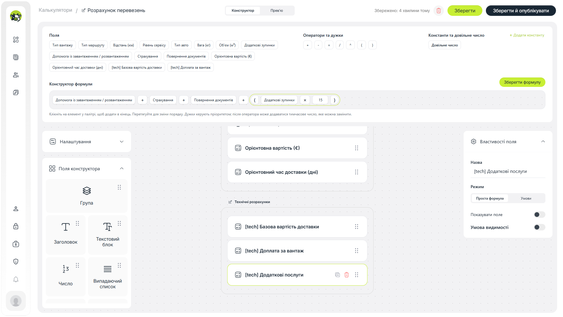Enable the Умова видимості switch
Screen dimensions: 563x317
[539, 227]
